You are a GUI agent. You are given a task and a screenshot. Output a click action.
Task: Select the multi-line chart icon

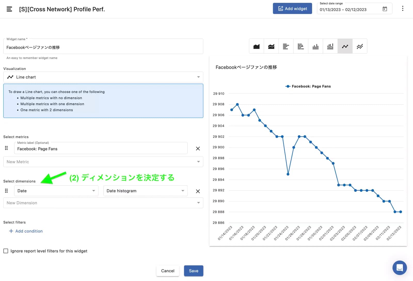360,46
